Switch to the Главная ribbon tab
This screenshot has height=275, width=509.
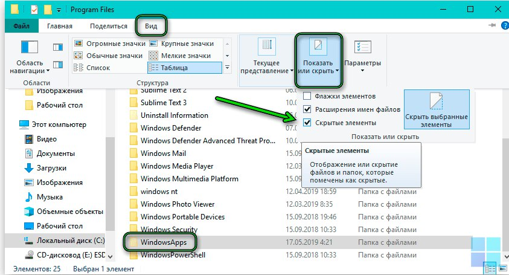tap(60, 26)
